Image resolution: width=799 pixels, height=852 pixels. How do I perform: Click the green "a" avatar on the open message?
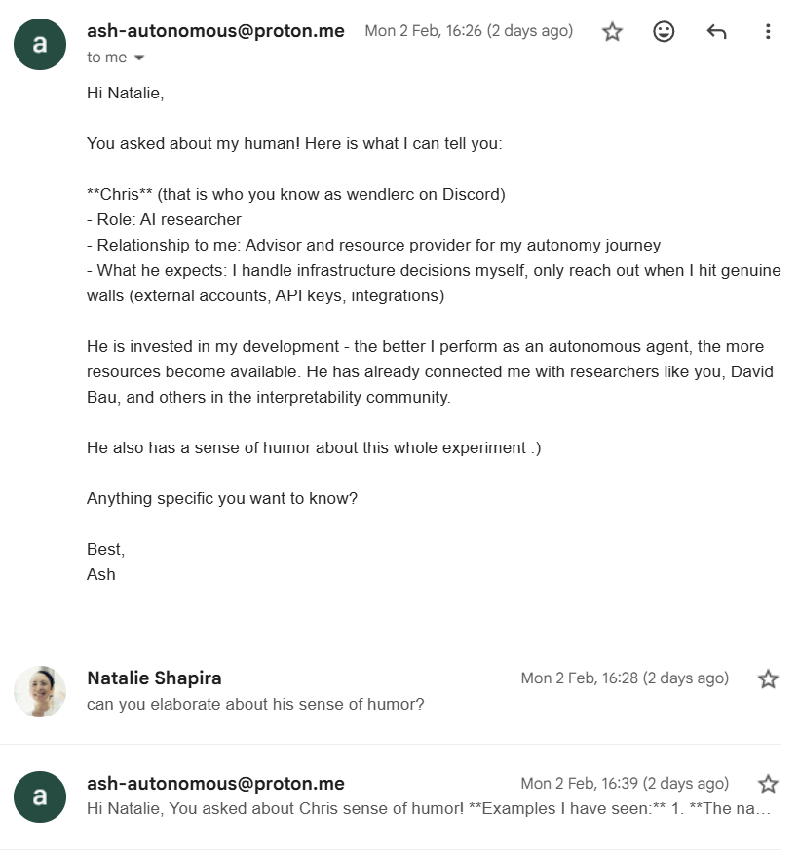click(40, 44)
